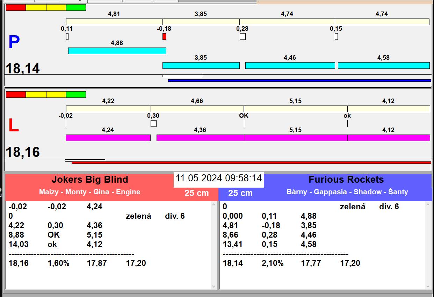434x297 pixels.
Task: Click the 2,10% value in Furious Rockets list
Action: click(273, 263)
